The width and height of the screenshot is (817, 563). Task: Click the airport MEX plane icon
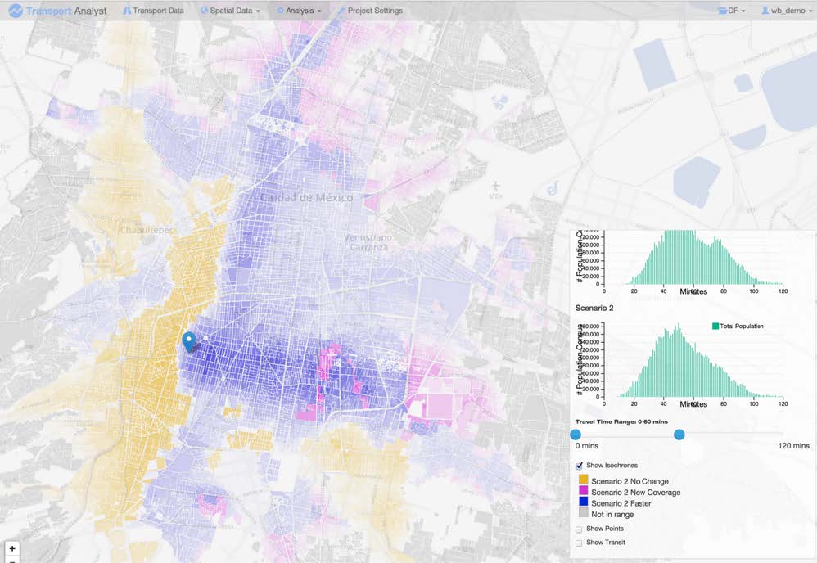[495, 186]
